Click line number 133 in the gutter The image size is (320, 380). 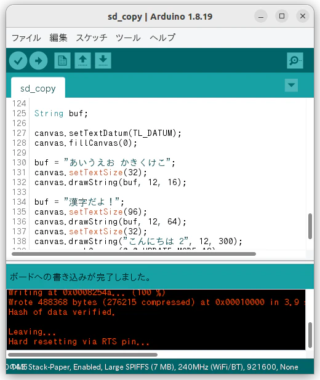19,192
